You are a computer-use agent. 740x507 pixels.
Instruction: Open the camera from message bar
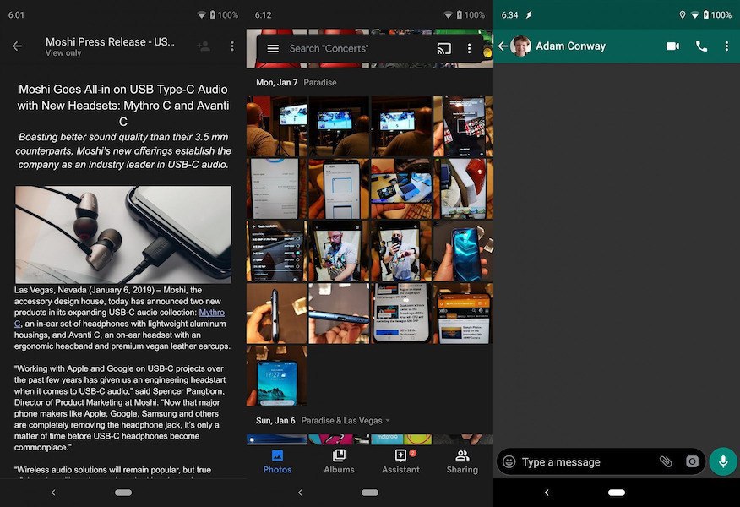pyautogui.click(x=692, y=461)
